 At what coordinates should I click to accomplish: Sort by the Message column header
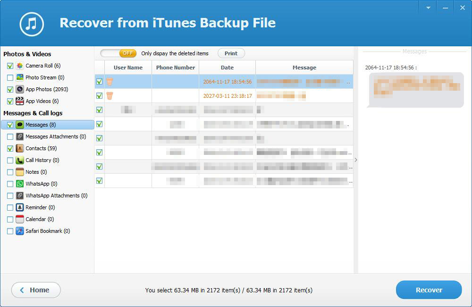tap(304, 68)
